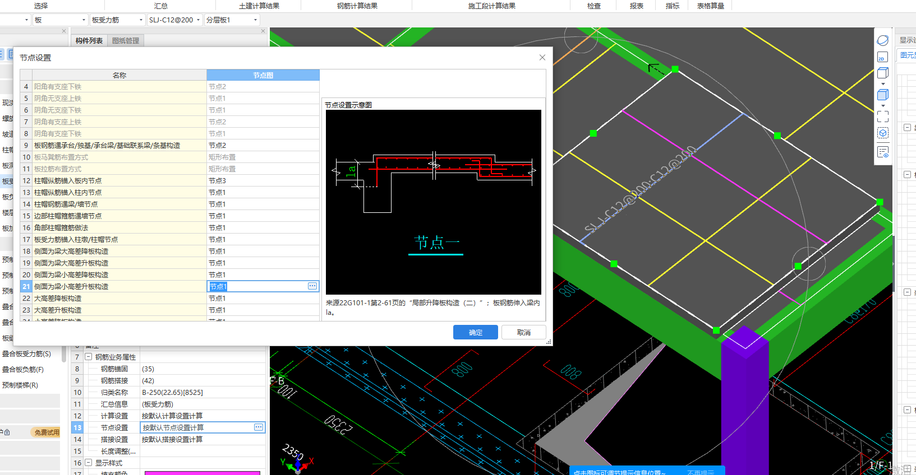
Task: Open the SLJ-C12@200 component dropdown
Action: click(x=174, y=20)
